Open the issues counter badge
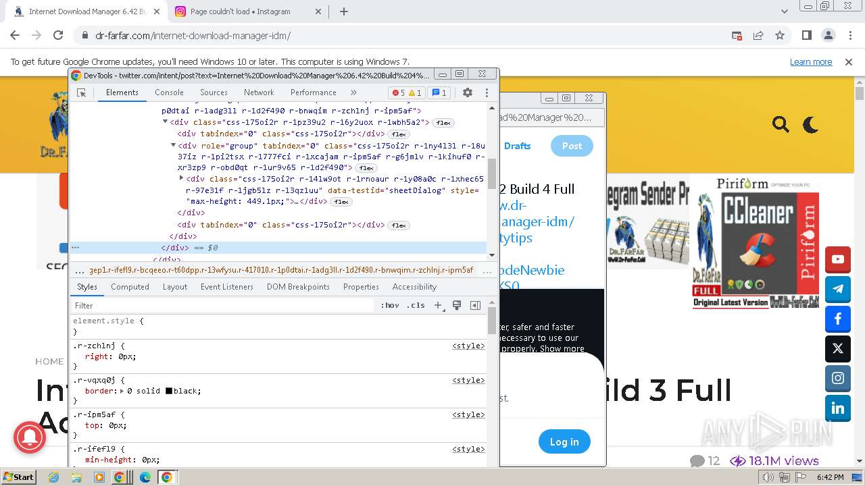Screen dimensions: 865x486 (x=439, y=92)
